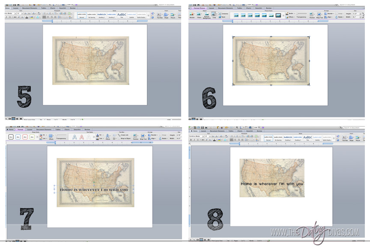Viewport: 370px width, 247px height.
Task: Expand the Styles gallery in step 5 window
Action: coord(149,15)
